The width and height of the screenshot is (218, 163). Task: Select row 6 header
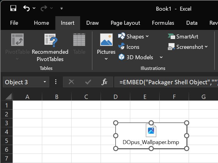[x=6, y=150]
